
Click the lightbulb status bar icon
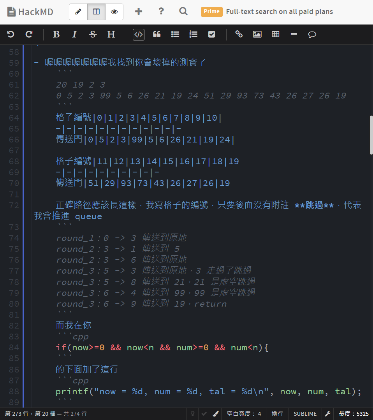(x=192, y=414)
